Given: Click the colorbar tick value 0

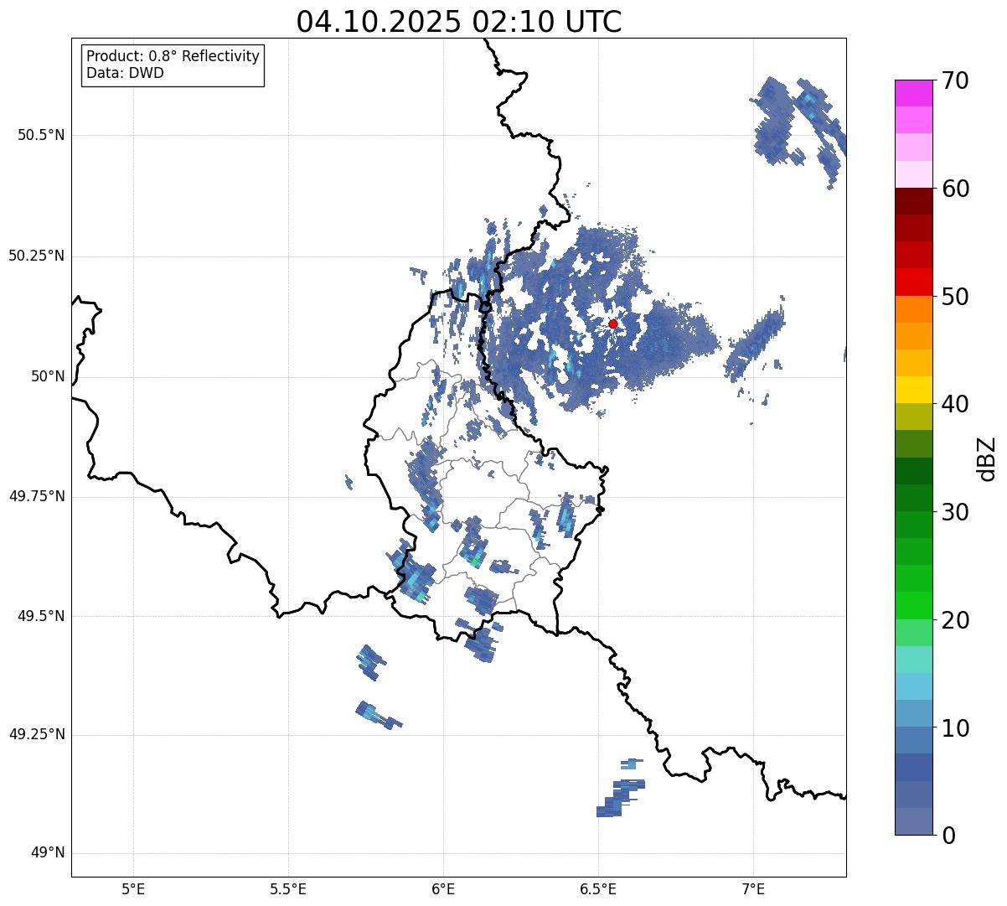Looking at the screenshot, I should [x=948, y=836].
